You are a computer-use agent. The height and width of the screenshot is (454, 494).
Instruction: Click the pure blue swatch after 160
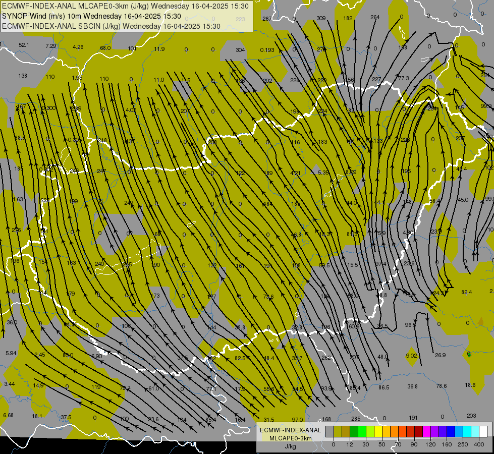click(x=451, y=431)
